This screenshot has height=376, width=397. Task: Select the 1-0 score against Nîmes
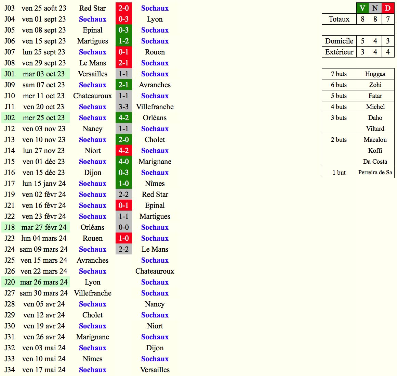click(123, 183)
